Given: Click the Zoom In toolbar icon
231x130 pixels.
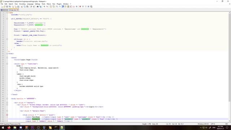Looking at the screenshot, I should (x=44, y=6).
